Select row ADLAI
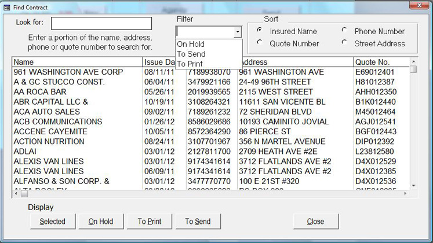 tap(211, 152)
